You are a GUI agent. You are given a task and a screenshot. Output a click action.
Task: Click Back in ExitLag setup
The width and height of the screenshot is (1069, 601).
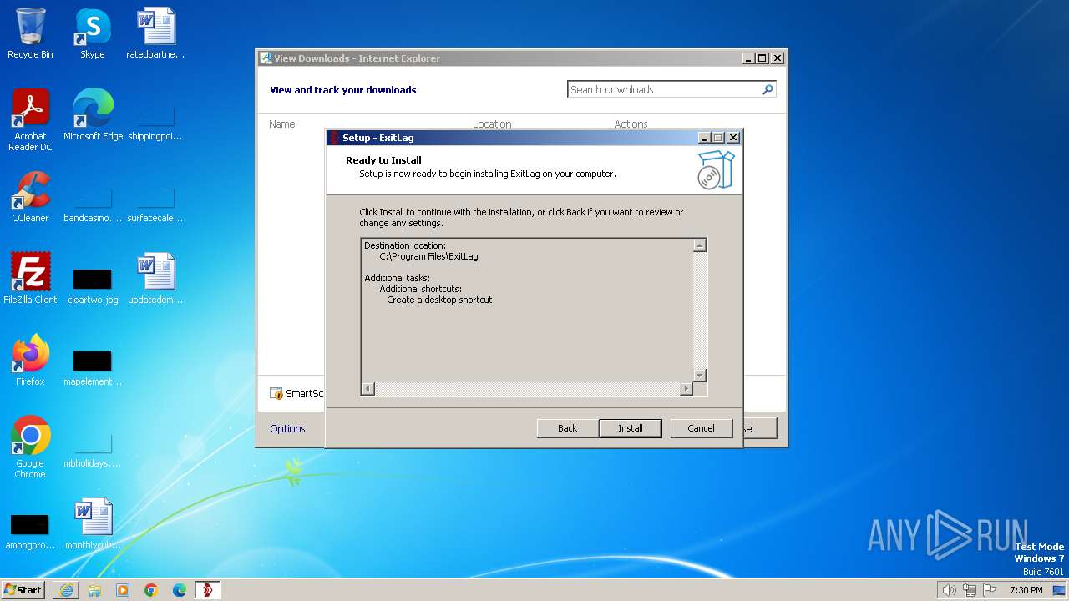point(568,428)
